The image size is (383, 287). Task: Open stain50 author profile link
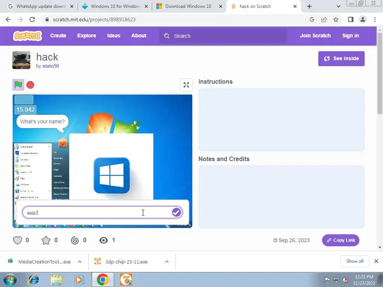click(x=50, y=66)
